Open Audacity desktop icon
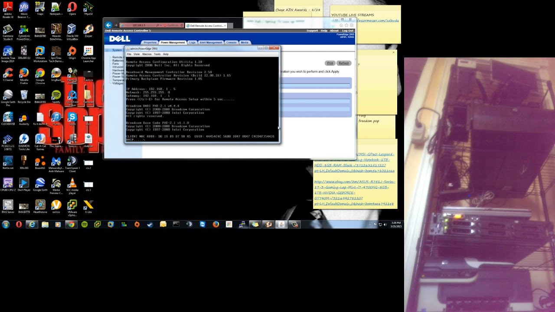This screenshot has height=312, width=555. click(x=24, y=119)
